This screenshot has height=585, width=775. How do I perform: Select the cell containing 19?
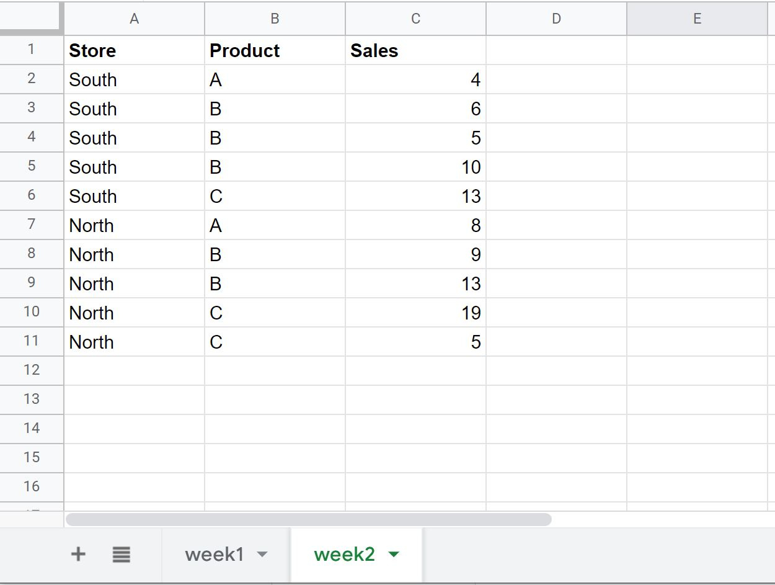415,313
